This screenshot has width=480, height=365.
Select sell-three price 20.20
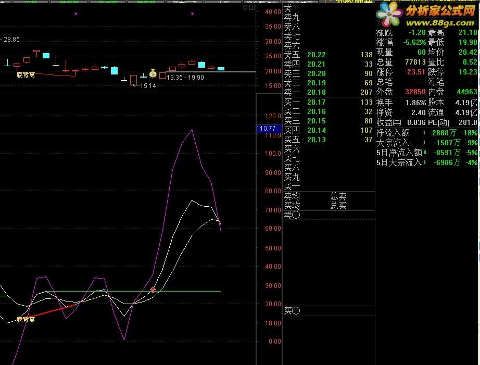[317, 73]
